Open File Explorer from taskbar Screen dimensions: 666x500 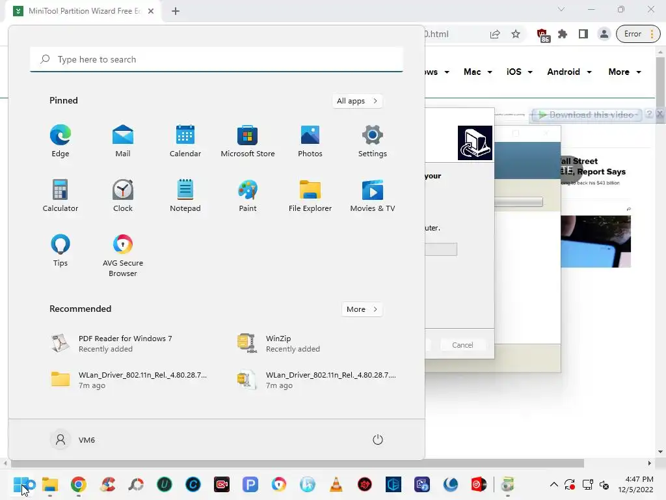(50, 484)
